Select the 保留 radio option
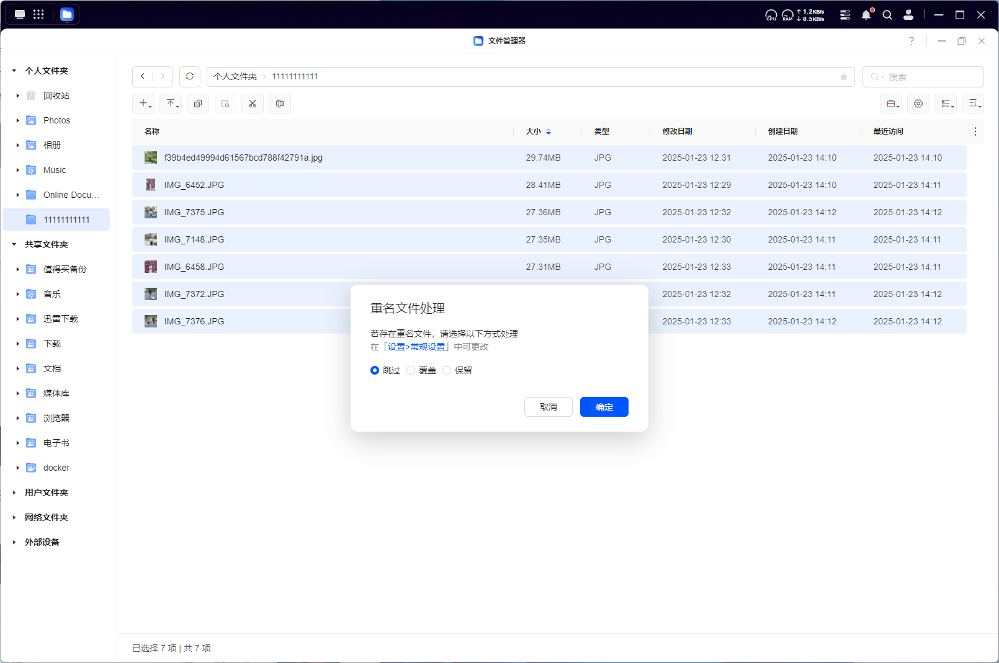Image resolution: width=999 pixels, height=663 pixels. tap(447, 370)
